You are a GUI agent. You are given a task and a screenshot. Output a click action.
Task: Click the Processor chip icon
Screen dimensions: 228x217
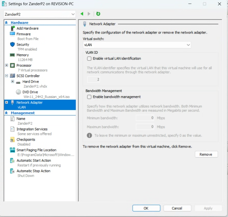coord(12,65)
